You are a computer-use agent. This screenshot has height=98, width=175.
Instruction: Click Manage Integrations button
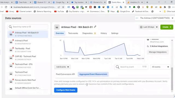click(x=157, y=52)
